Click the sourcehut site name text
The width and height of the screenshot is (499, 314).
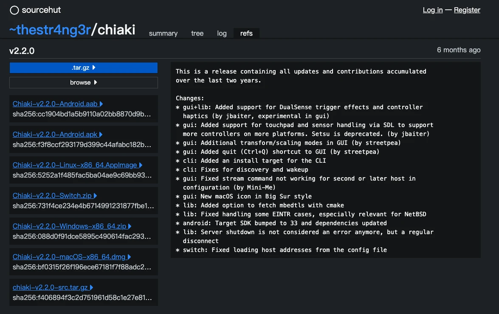point(41,10)
